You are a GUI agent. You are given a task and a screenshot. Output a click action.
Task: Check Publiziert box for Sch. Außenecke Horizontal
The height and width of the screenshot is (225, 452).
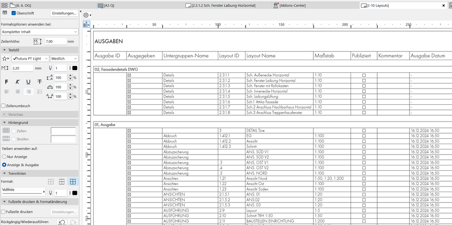364,75
